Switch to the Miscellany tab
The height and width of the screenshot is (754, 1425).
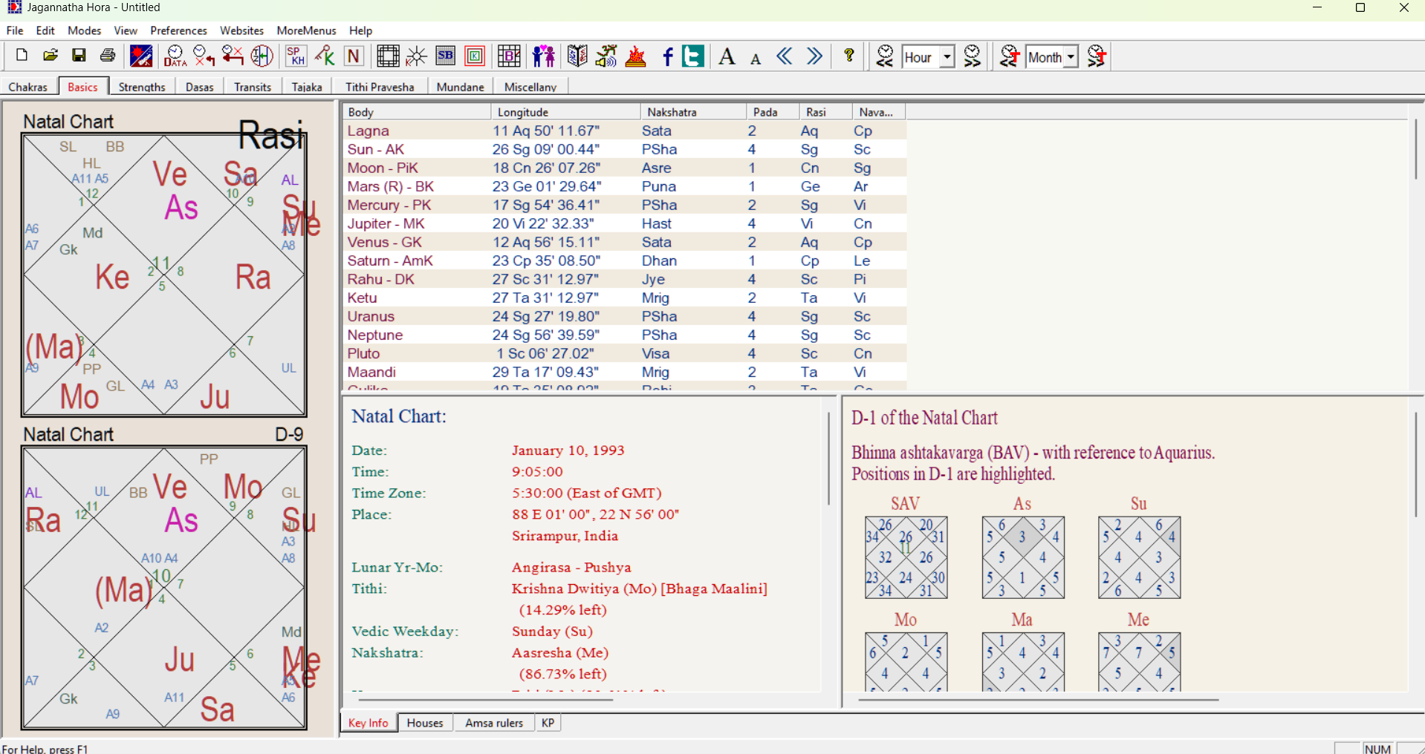(530, 87)
